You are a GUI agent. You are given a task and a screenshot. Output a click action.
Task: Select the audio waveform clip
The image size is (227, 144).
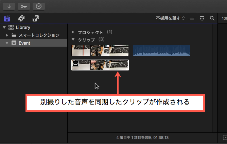click(162, 50)
